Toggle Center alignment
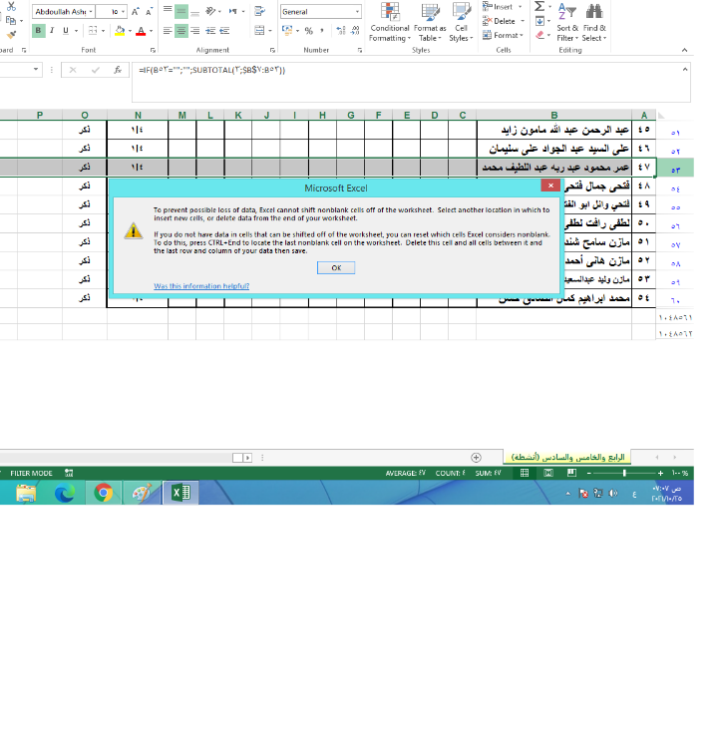The image size is (718, 748). tap(181, 31)
